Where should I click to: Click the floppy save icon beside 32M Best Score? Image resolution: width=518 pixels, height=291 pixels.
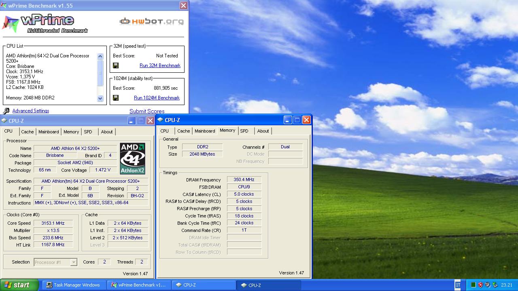pos(116,65)
